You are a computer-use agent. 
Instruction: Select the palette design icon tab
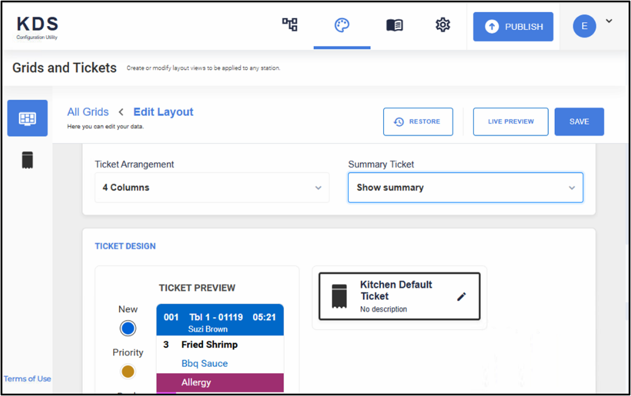click(x=342, y=26)
